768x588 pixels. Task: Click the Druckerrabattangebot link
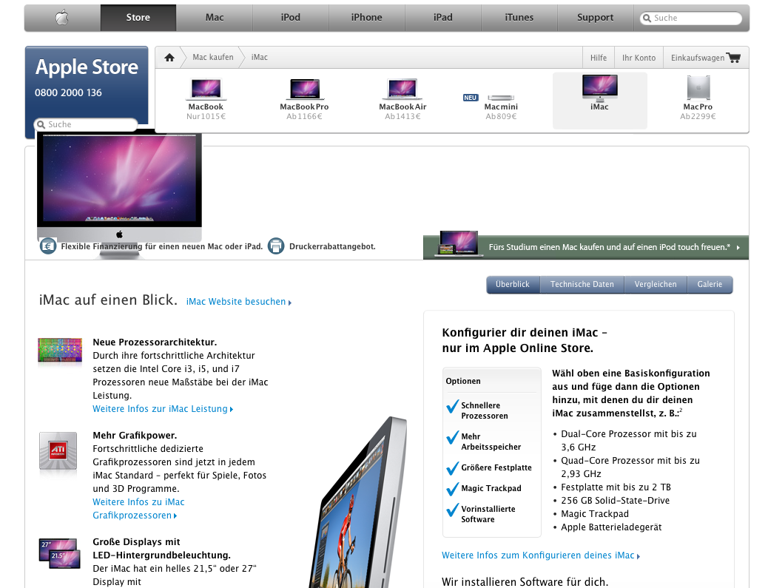point(332,246)
